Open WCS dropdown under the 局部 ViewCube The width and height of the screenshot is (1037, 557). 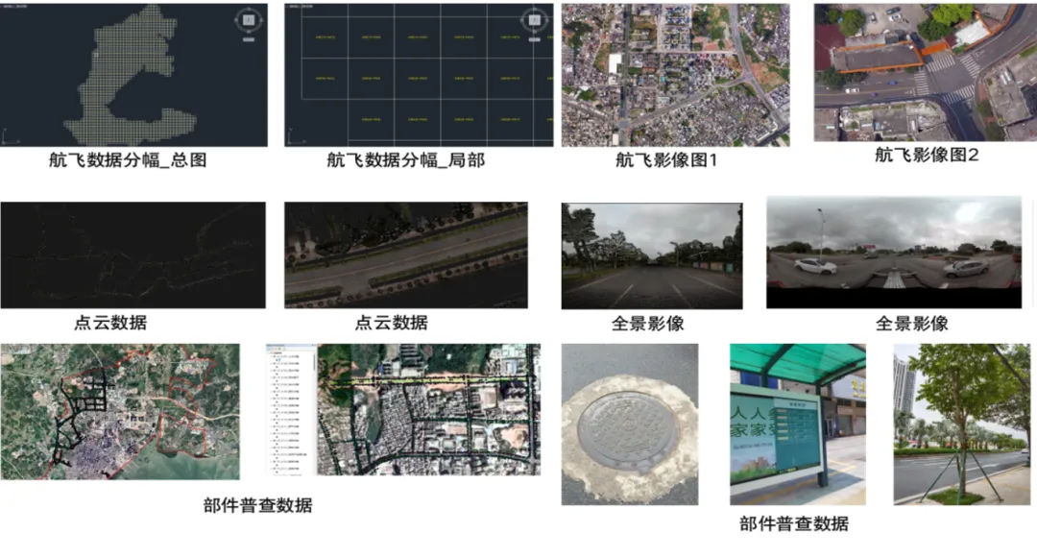533,41
